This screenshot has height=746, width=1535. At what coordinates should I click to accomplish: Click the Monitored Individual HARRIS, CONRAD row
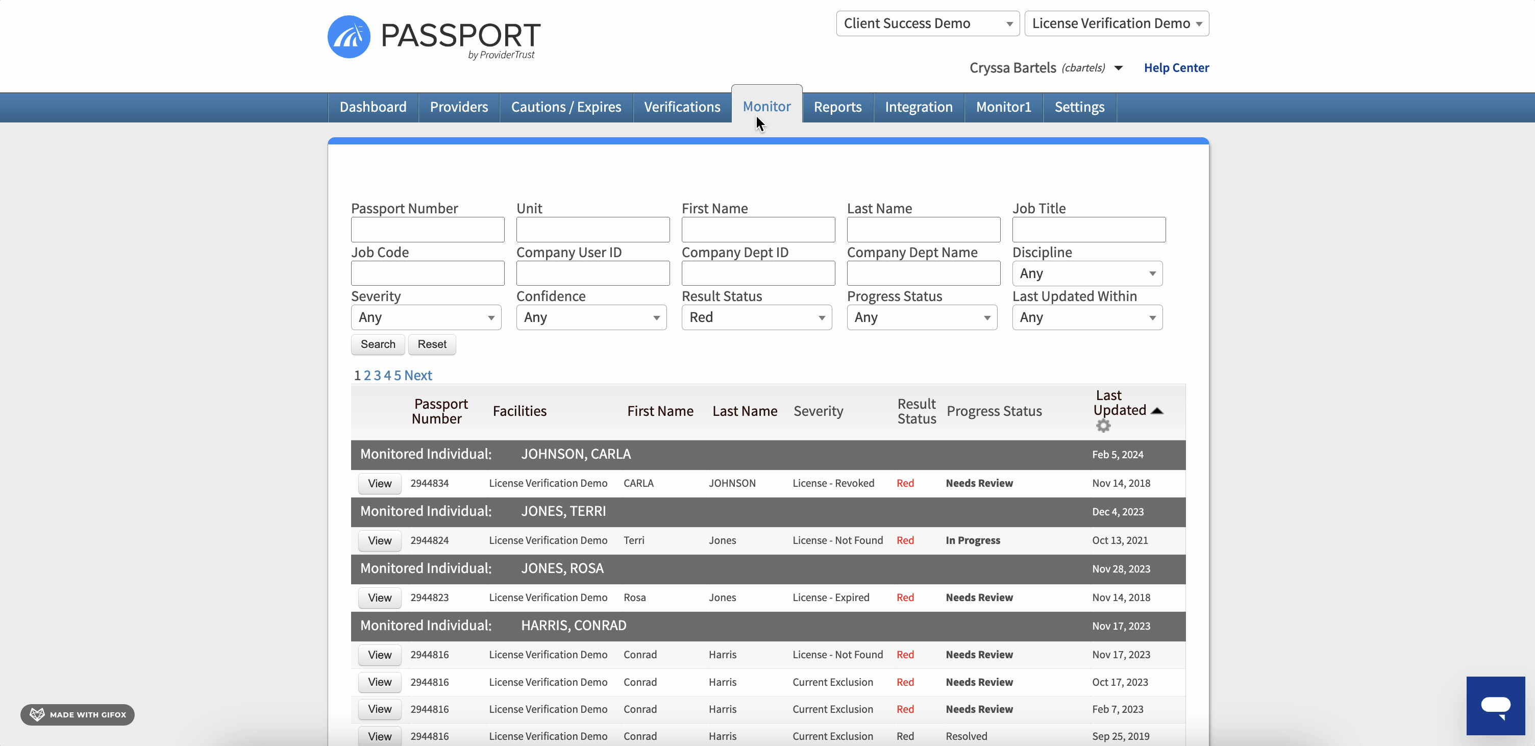(x=767, y=626)
